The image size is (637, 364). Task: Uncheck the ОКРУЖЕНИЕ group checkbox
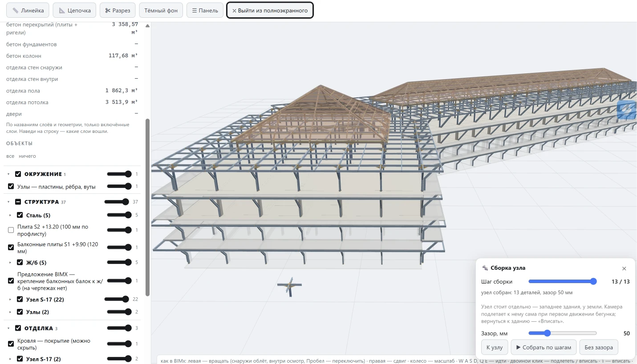(18, 174)
